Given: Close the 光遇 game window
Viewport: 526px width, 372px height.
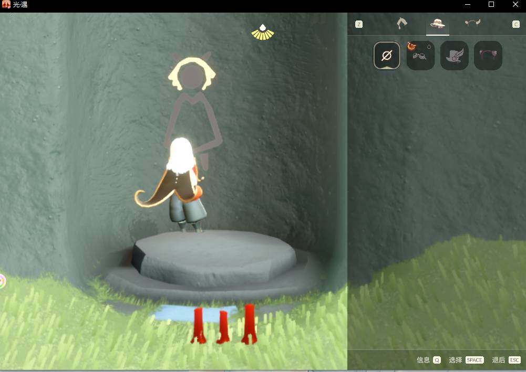Looking at the screenshot, I should coord(515,4).
